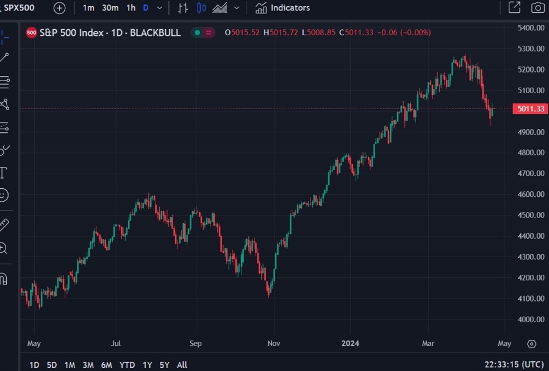Select the brush drawing tool
This screenshot has height=371, width=549.
[4, 150]
